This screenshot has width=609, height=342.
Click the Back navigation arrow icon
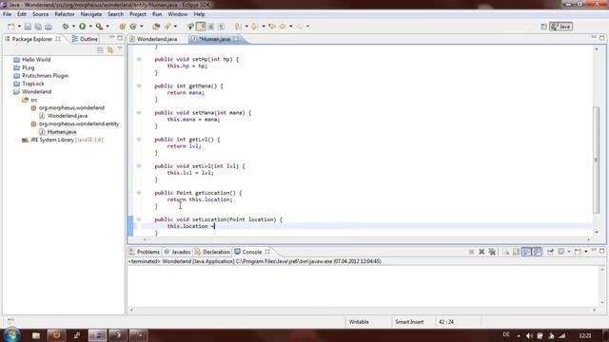pyautogui.click(x=283, y=27)
